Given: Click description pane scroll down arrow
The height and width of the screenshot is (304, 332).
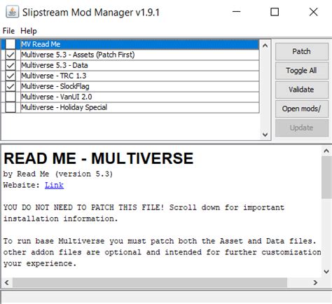Looking at the screenshot, I should (326, 271).
